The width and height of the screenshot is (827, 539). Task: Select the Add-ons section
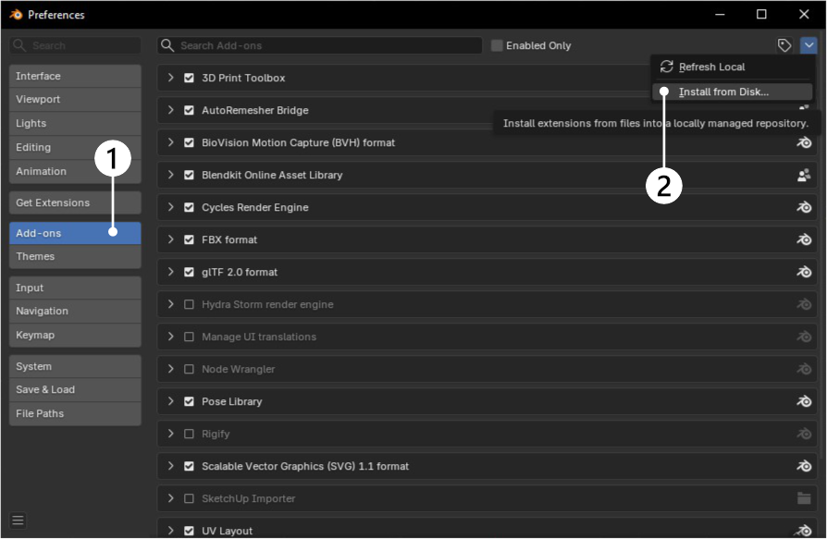[x=75, y=233]
